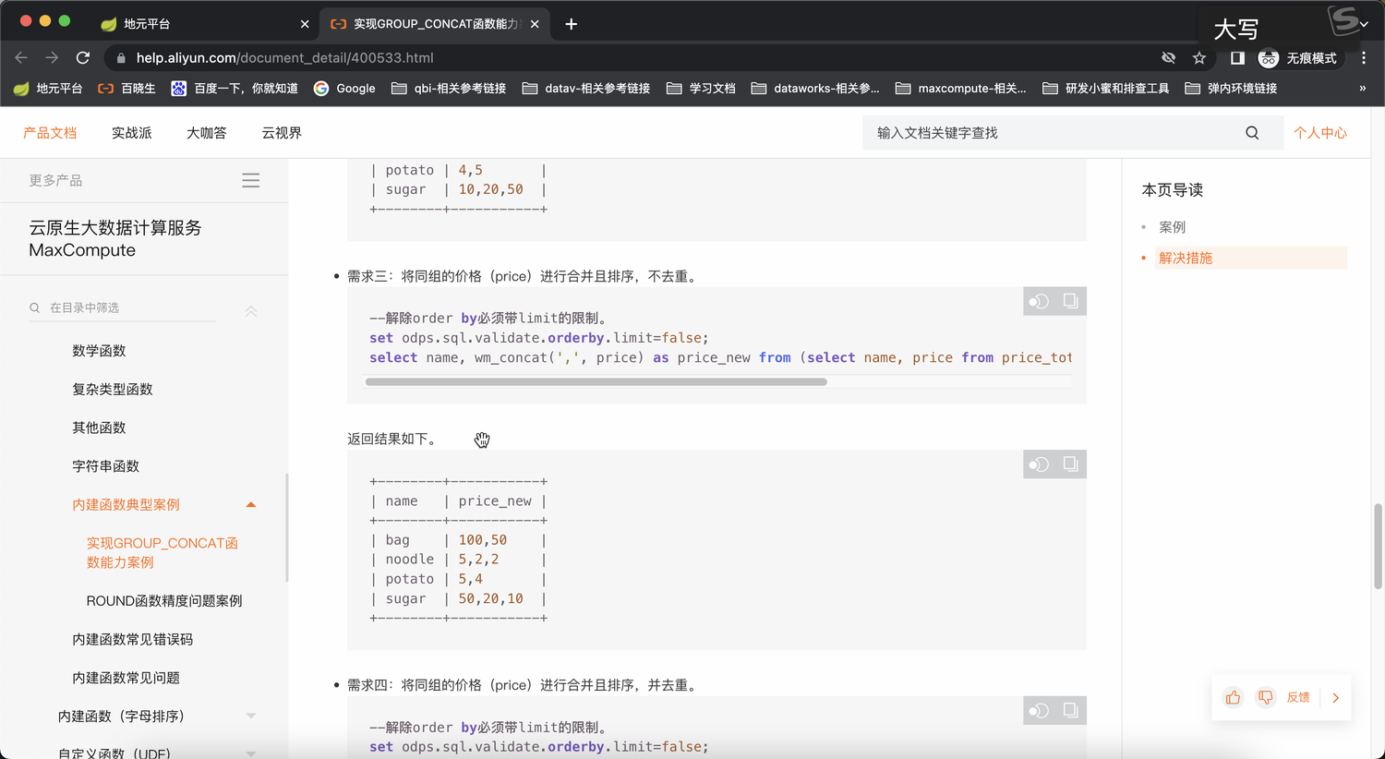
Task: Collapse sidebar with double-chevron icon
Action: (x=250, y=311)
